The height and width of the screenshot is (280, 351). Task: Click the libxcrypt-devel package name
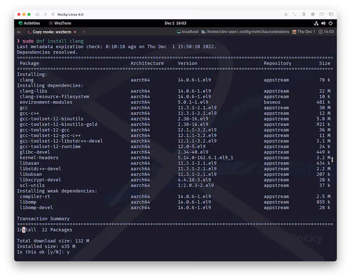40,180
